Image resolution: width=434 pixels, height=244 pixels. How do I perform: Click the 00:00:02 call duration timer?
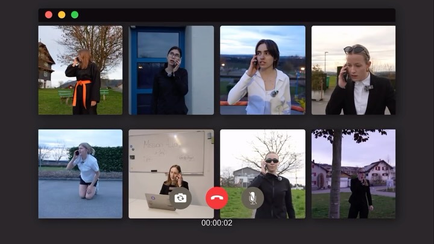tap(216, 223)
